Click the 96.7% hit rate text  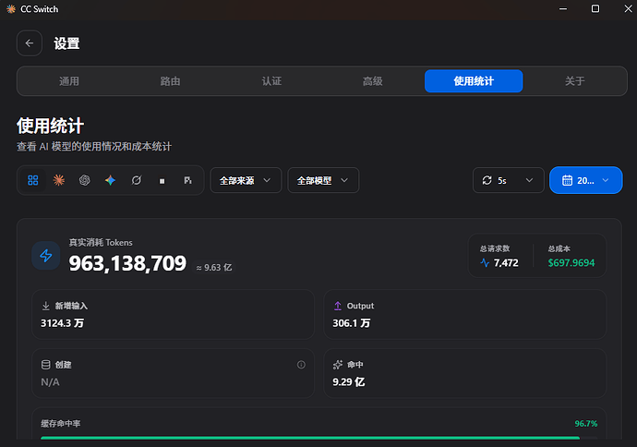pyautogui.click(x=586, y=423)
